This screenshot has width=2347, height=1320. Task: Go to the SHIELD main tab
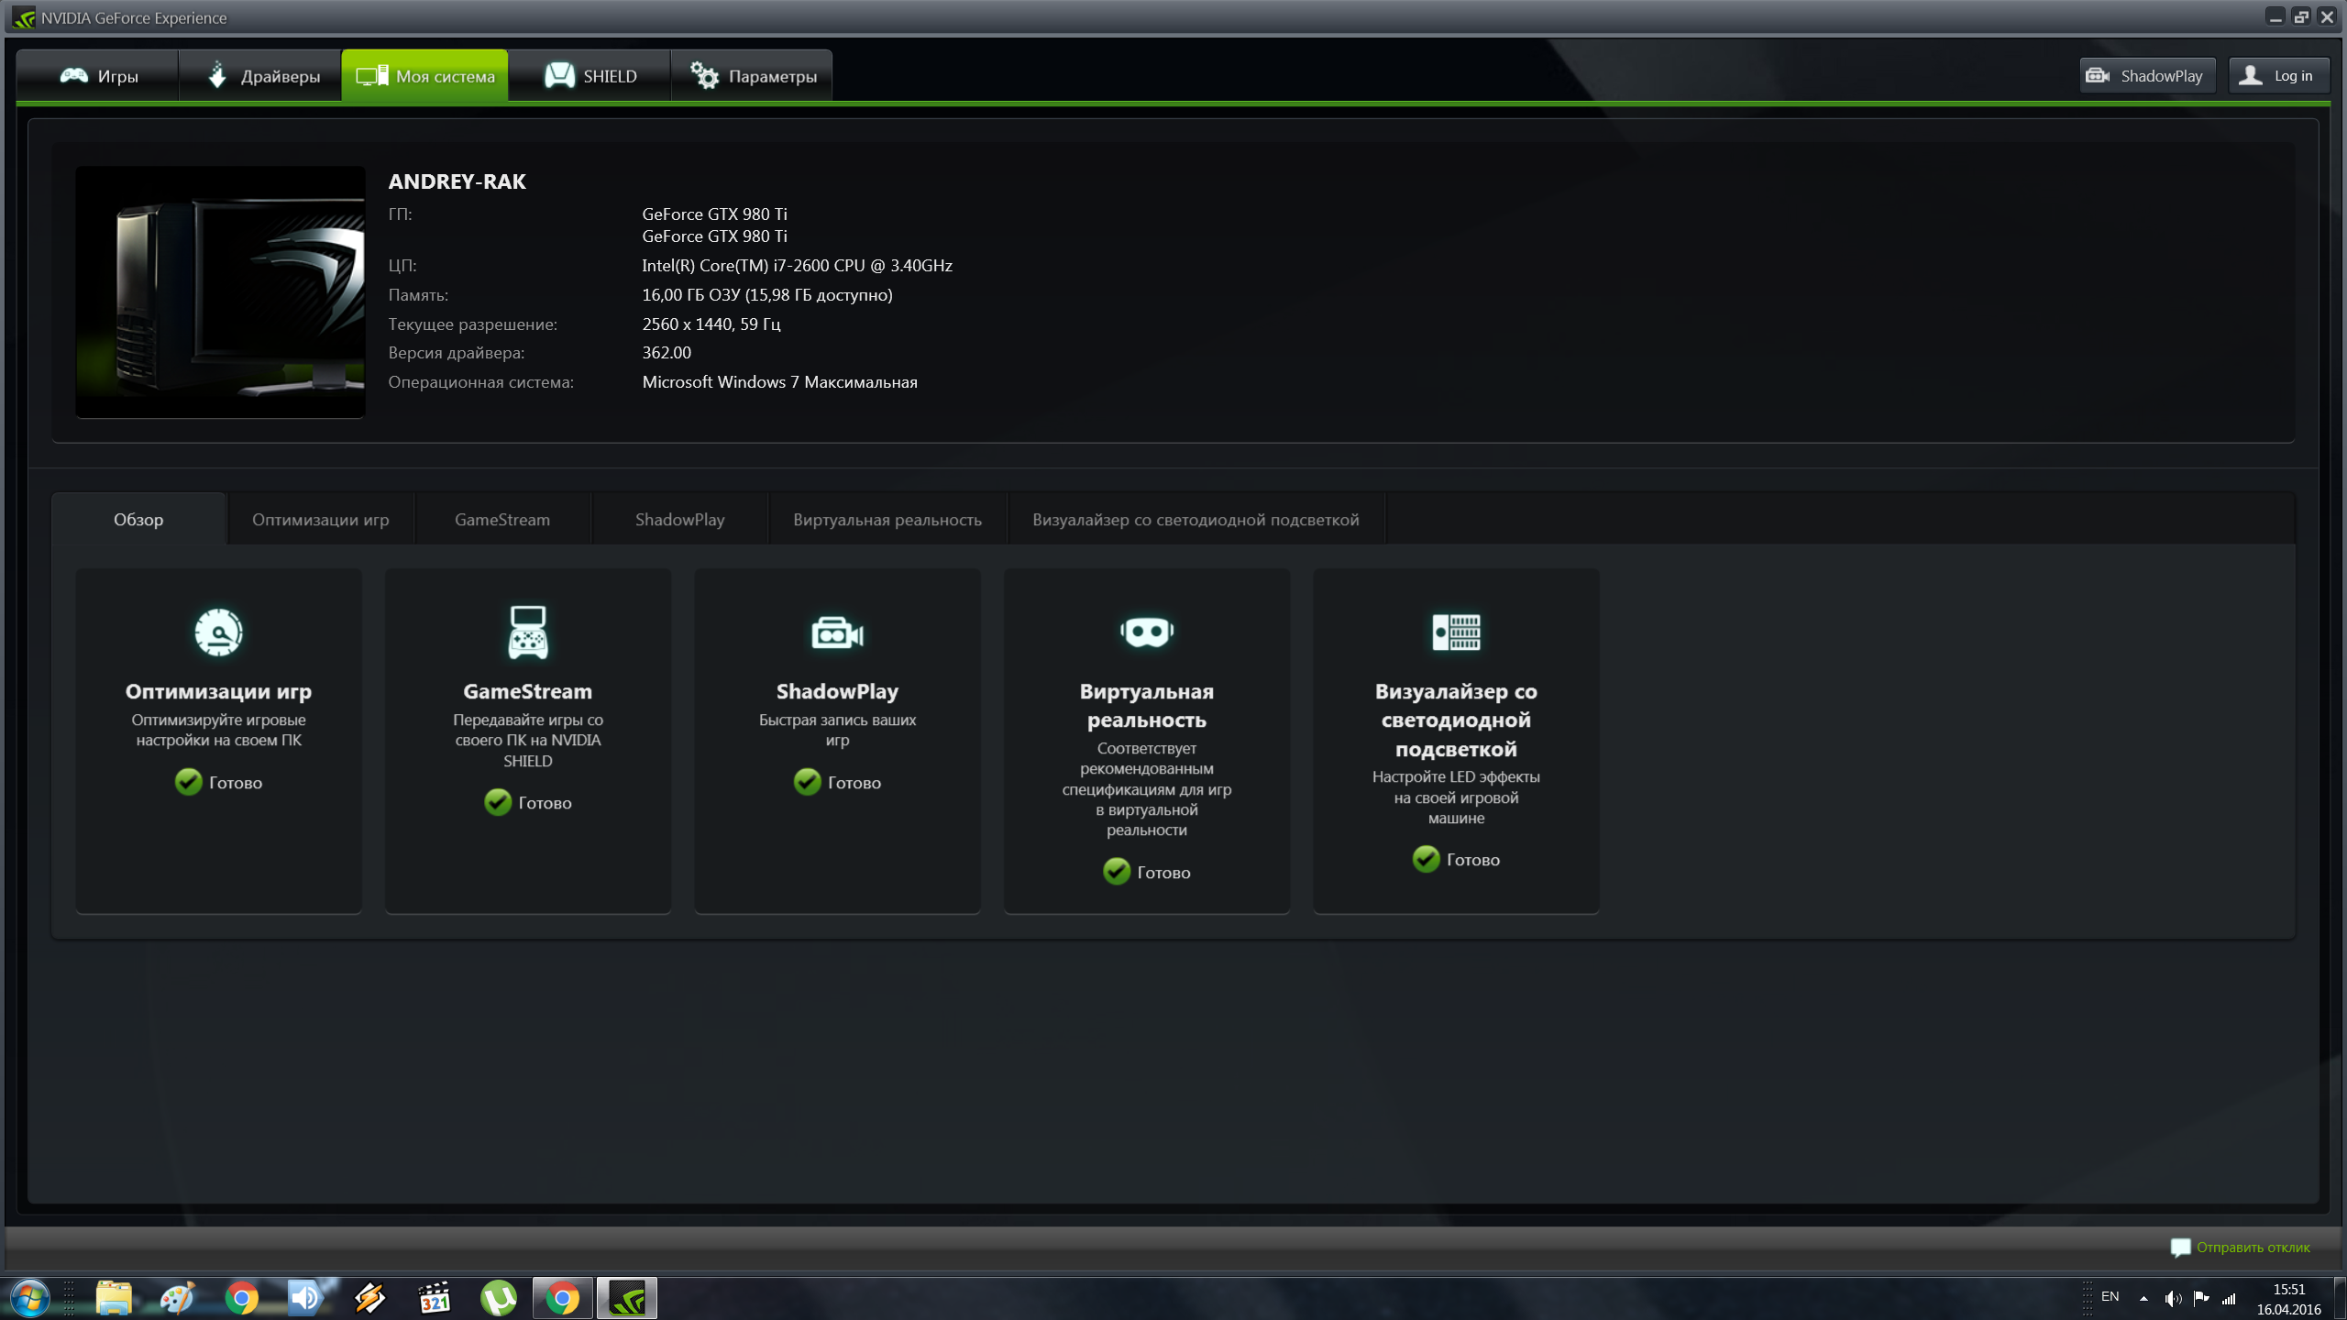pyautogui.click(x=590, y=76)
